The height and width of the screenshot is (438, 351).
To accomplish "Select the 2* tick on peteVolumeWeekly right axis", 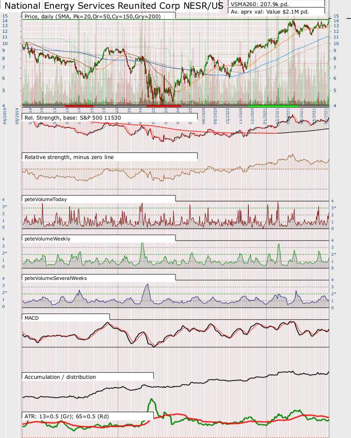I will point(333,254).
